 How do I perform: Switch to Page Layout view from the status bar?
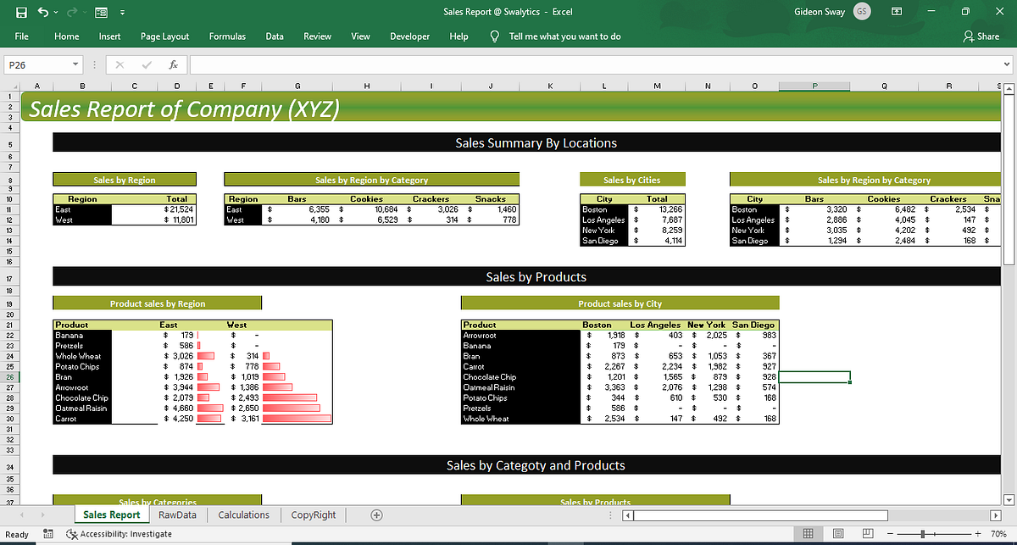click(x=837, y=533)
